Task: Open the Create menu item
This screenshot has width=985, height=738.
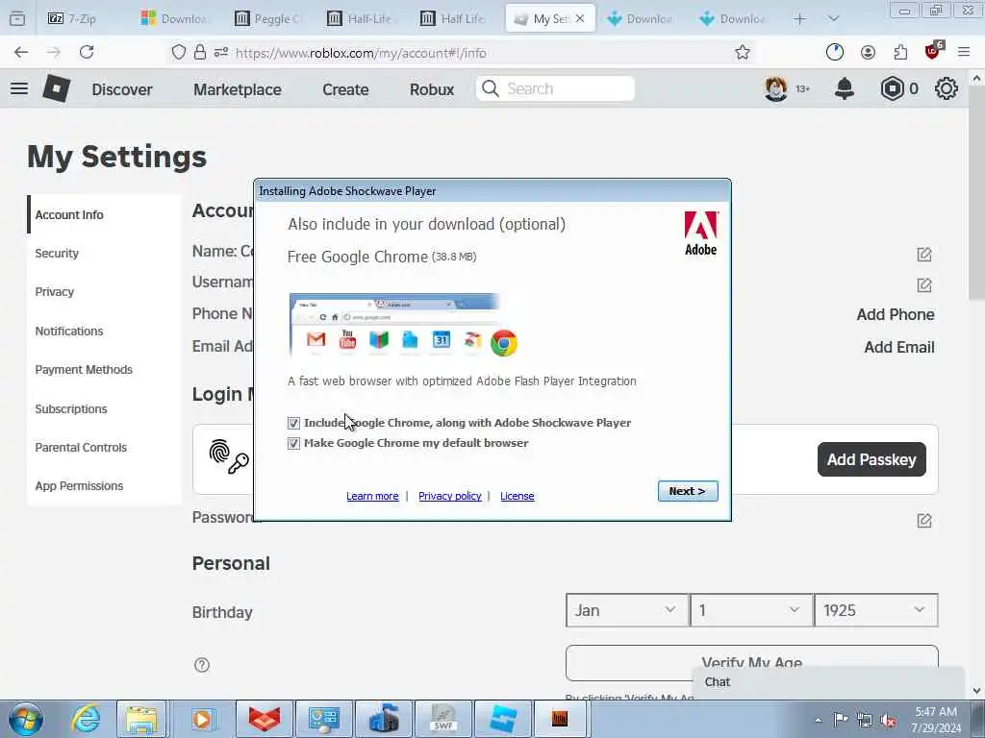Action: click(x=345, y=89)
